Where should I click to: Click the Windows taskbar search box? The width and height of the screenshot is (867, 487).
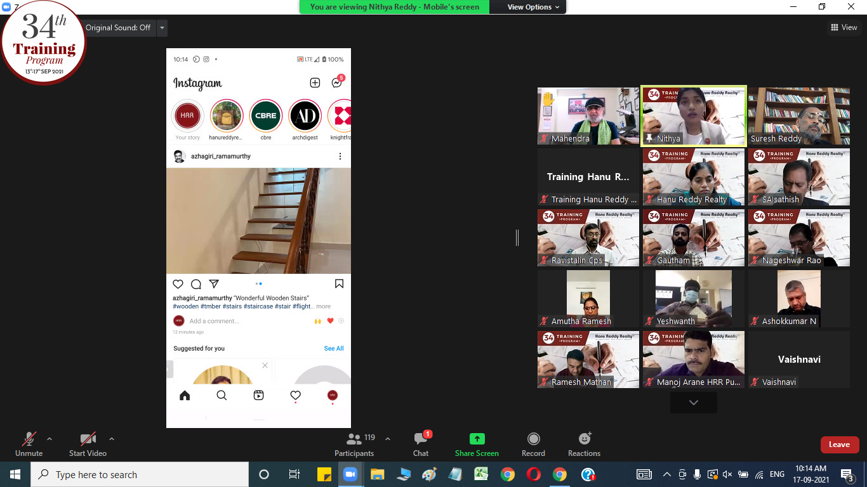[x=140, y=474]
